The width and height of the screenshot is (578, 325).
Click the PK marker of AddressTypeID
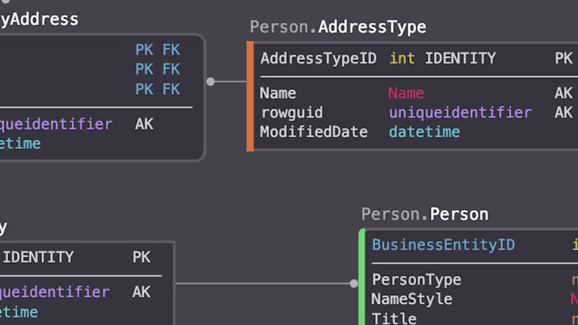tap(563, 59)
